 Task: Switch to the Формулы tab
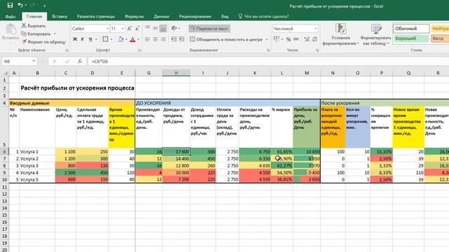134,17
